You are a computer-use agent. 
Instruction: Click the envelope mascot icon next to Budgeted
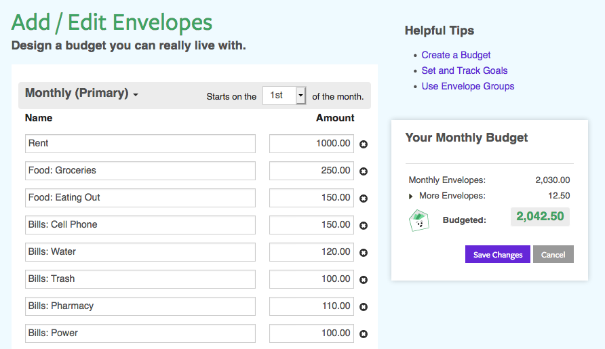(418, 220)
